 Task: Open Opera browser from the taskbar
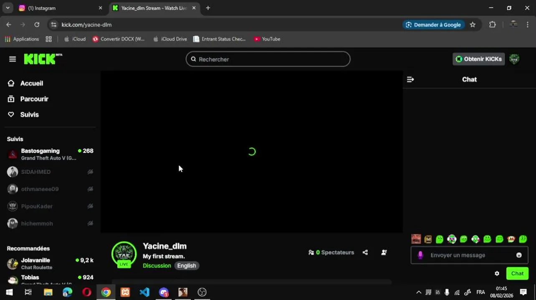tap(87, 292)
